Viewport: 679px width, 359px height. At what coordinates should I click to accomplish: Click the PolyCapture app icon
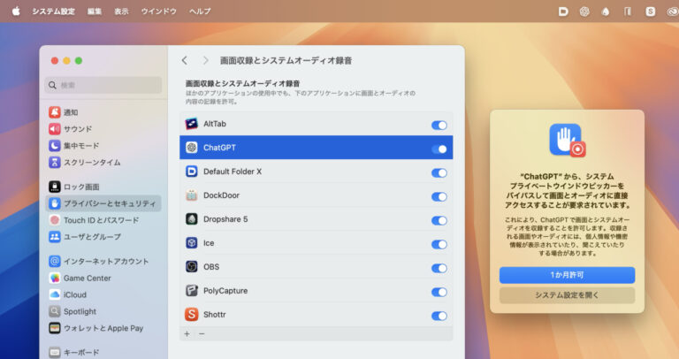pos(191,290)
